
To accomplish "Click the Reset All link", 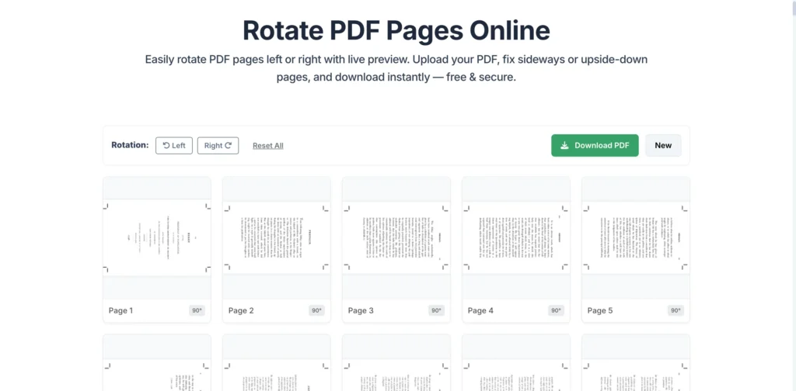I will pos(268,146).
